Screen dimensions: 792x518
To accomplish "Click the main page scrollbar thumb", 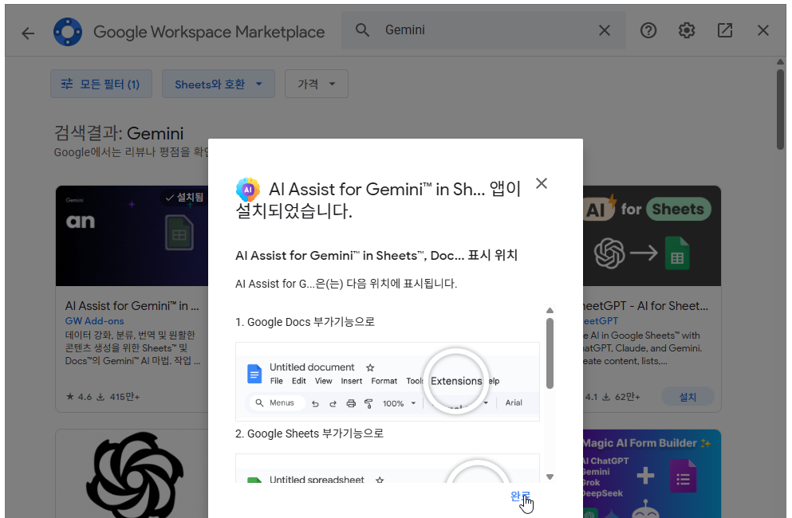I will click(x=780, y=109).
